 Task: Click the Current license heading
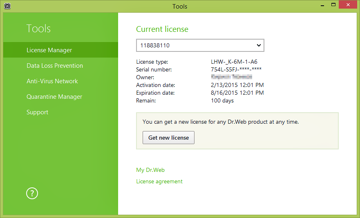[x=162, y=29]
